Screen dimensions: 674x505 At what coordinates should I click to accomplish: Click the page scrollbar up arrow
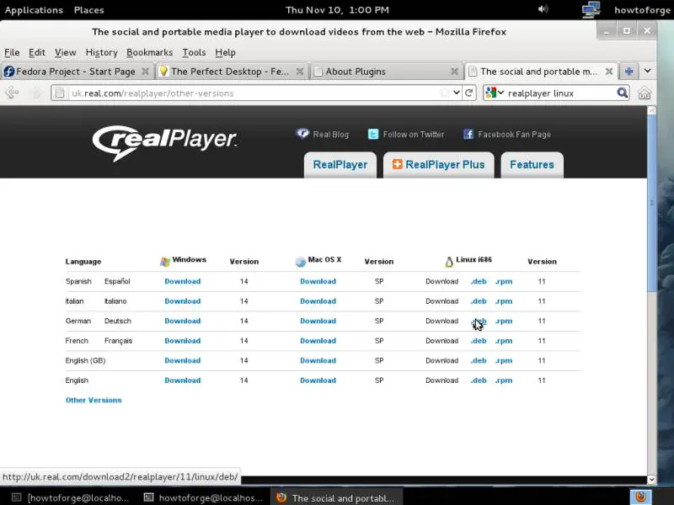point(651,110)
